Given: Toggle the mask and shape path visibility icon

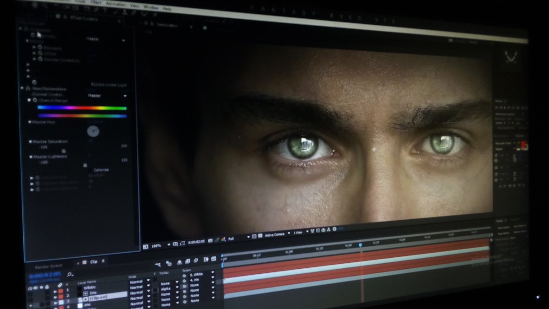Looking at the screenshot, I should [x=182, y=243].
